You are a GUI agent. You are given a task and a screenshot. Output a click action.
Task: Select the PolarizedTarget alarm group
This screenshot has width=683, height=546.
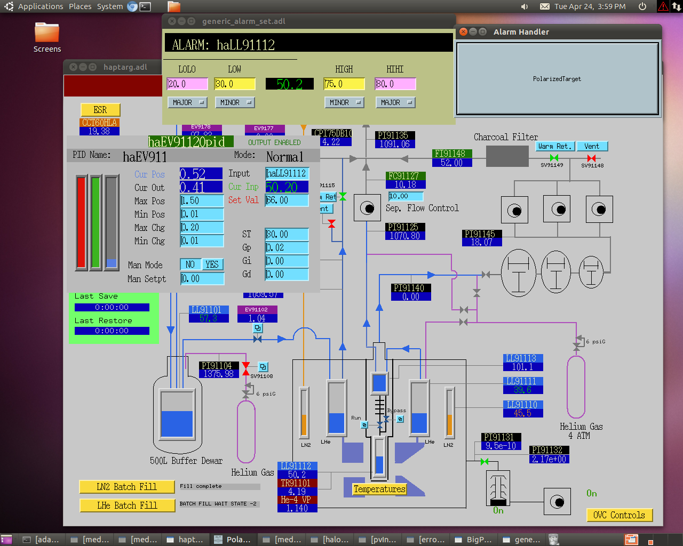tap(557, 78)
